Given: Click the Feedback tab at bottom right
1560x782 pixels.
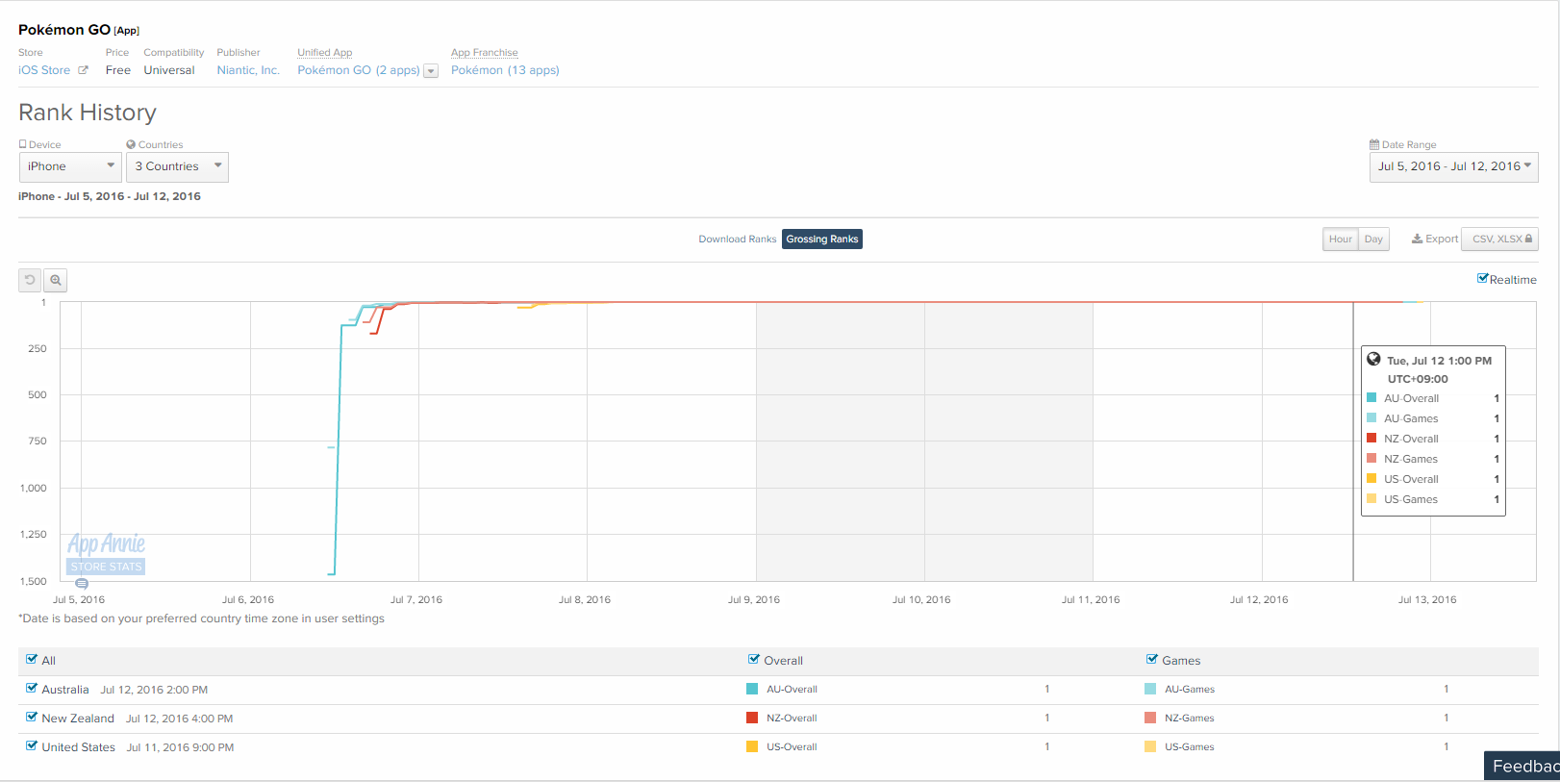Looking at the screenshot, I should coord(1523,766).
